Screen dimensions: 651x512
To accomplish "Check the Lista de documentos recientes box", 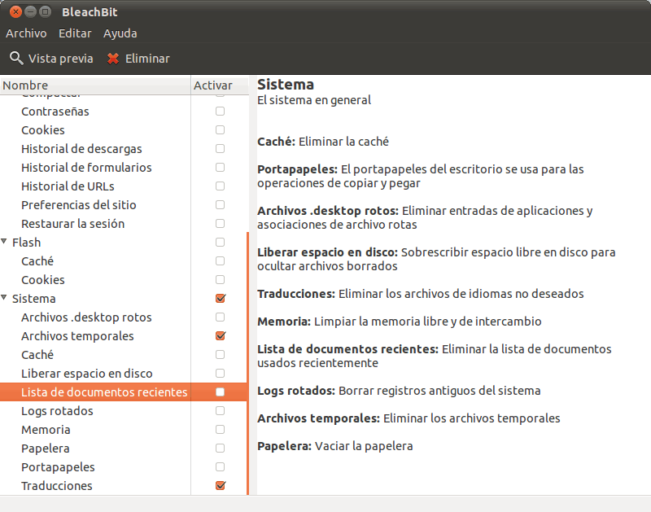I will 220,392.
